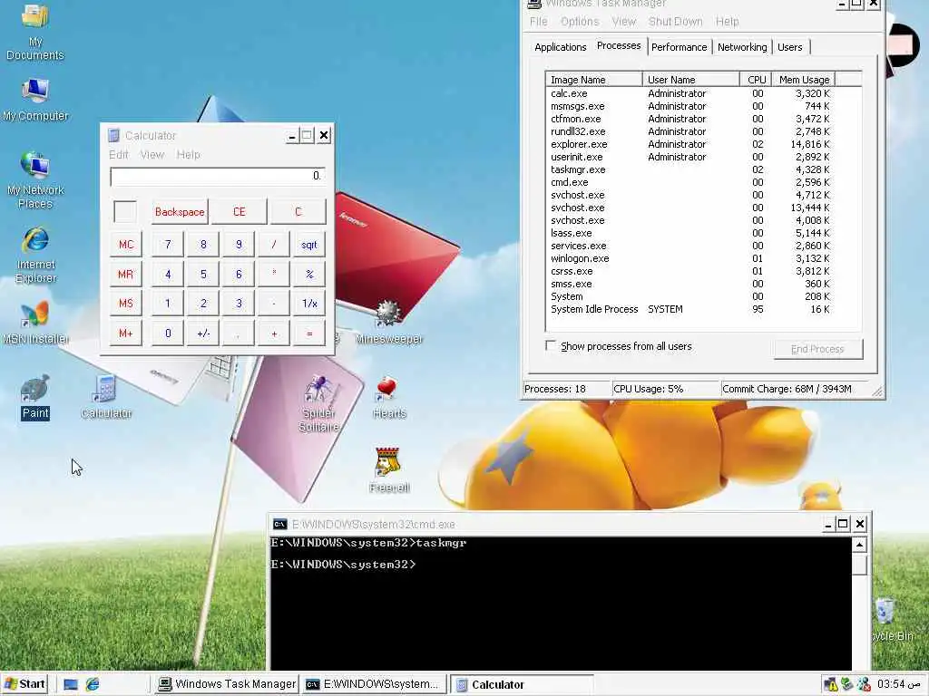
Task: Select the Freecell desktop icon
Action: coord(389,470)
